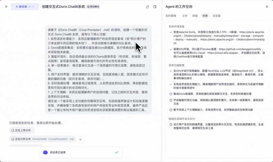Open the Doris install deploy docs link
Image resolution: width=273 pixels, height=162 pixels.
coord(219,36)
